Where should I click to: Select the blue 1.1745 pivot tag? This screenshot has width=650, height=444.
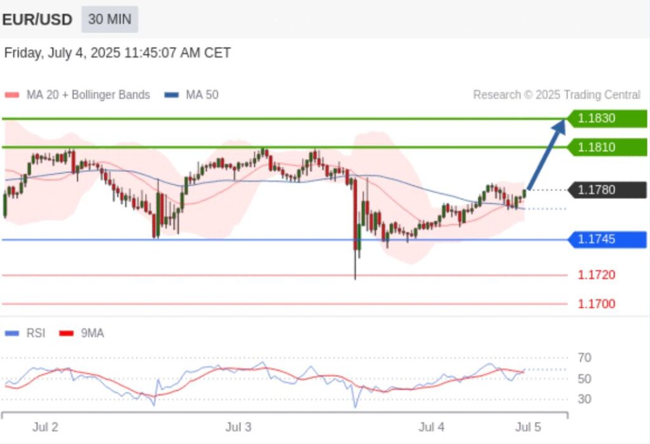point(607,239)
